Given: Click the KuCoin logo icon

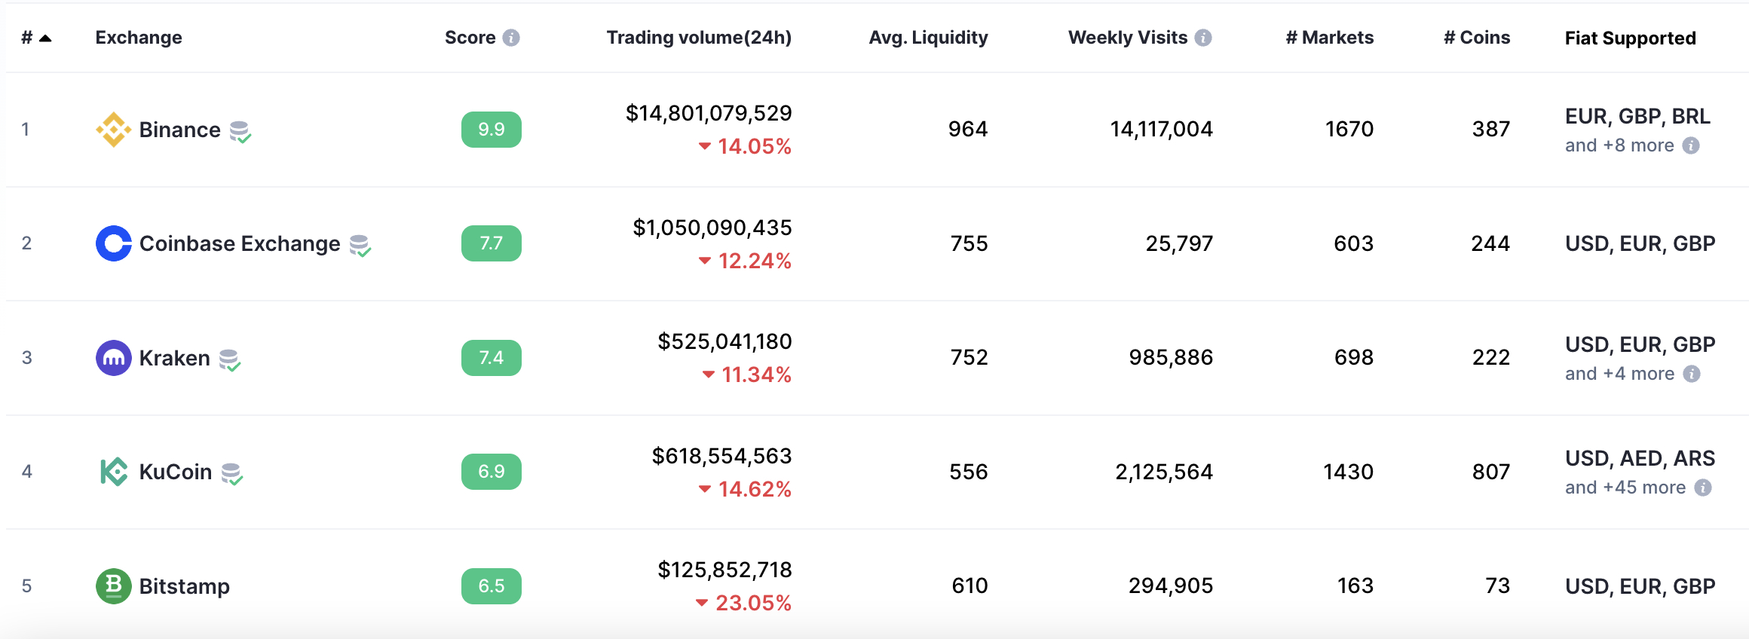Looking at the screenshot, I should [x=114, y=472].
